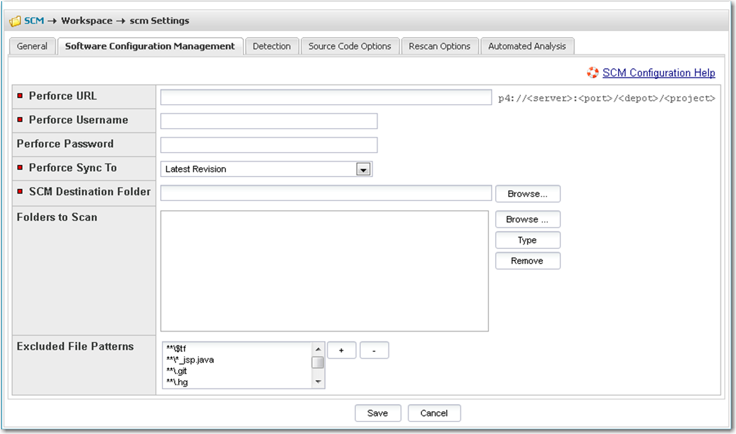
Task: Select the Automated Analysis tab
Action: pyautogui.click(x=527, y=46)
